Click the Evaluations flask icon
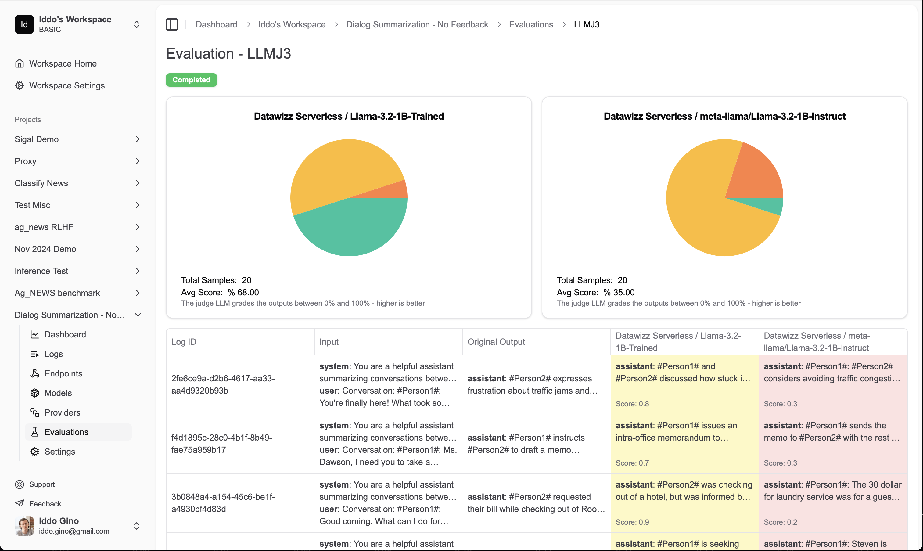The width and height of the screenshot is (923, 551). click(35, 432)
